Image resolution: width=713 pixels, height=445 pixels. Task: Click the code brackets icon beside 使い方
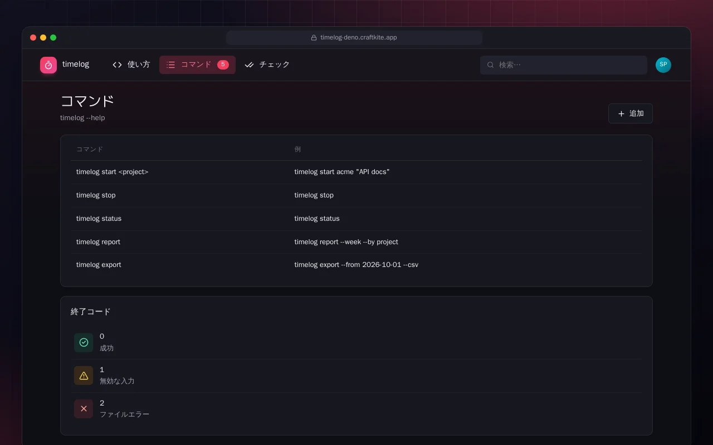coord(117,65)
